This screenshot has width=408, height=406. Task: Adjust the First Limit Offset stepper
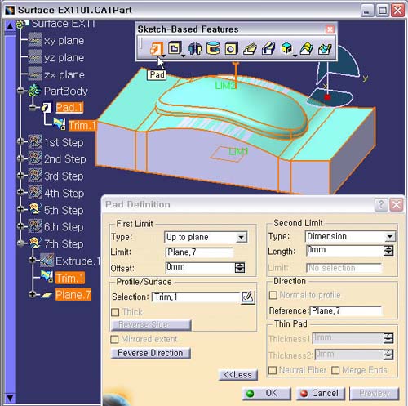tap(240, 268)
